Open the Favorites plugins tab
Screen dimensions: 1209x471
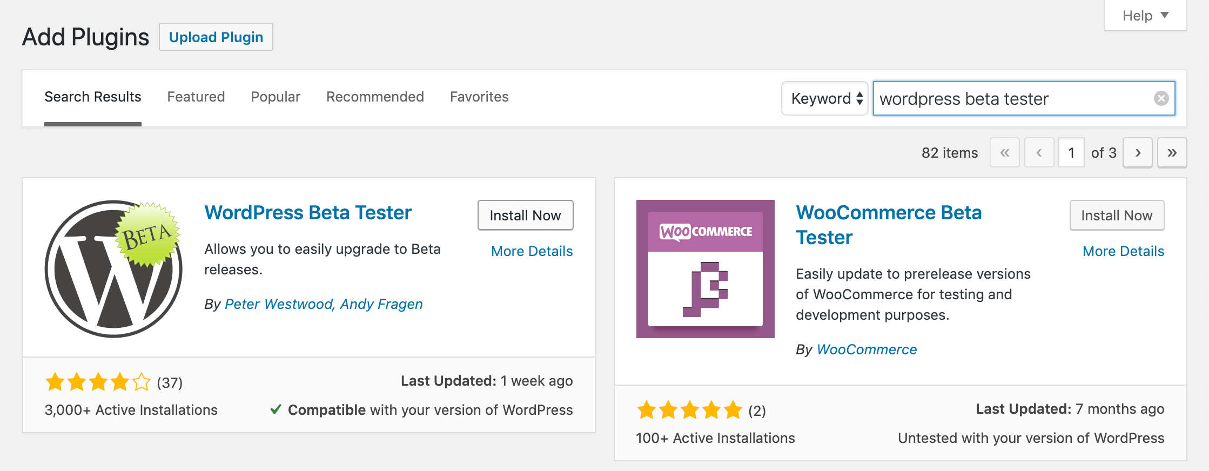coord(479,97)
